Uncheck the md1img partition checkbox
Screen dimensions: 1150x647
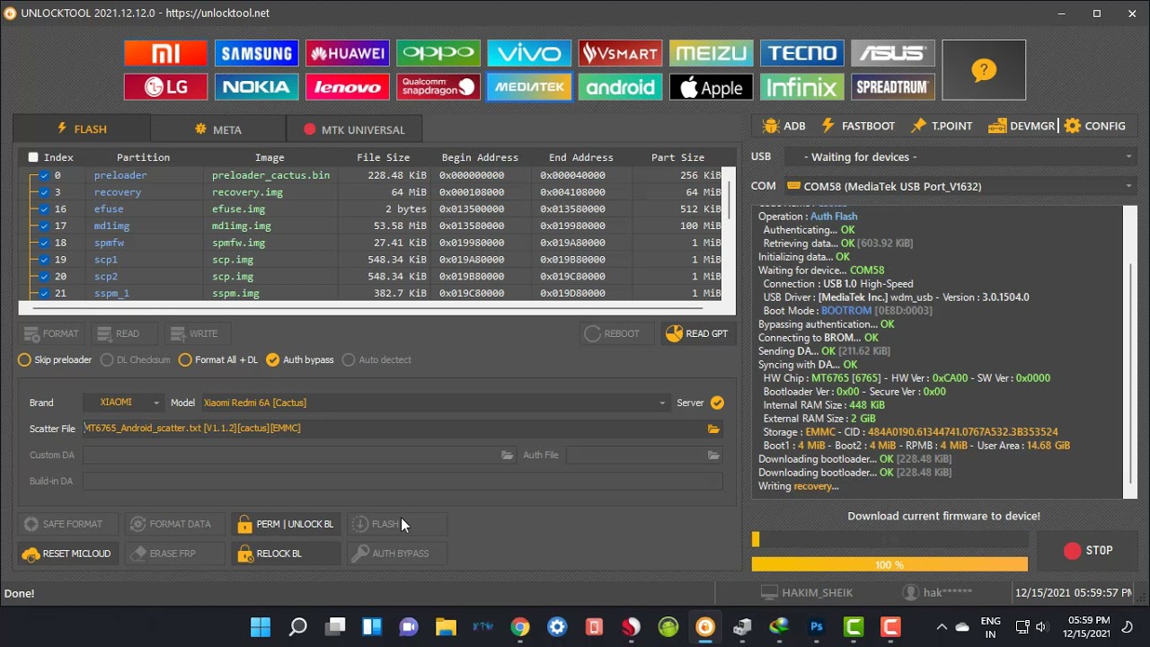[x=44, y=226]
